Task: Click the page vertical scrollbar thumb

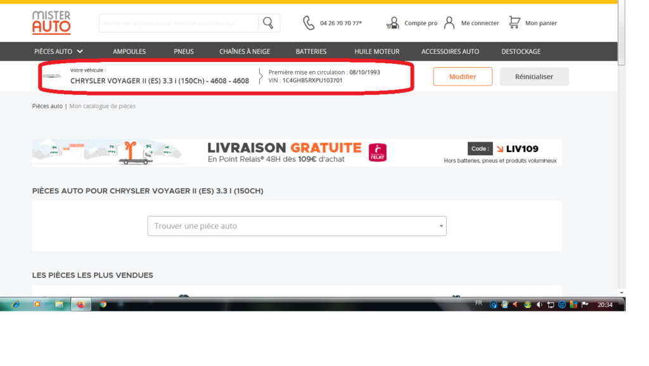Action: click(x=621, y=33)
